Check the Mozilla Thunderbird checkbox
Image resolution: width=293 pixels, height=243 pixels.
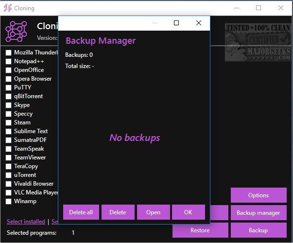click(8, 52)
